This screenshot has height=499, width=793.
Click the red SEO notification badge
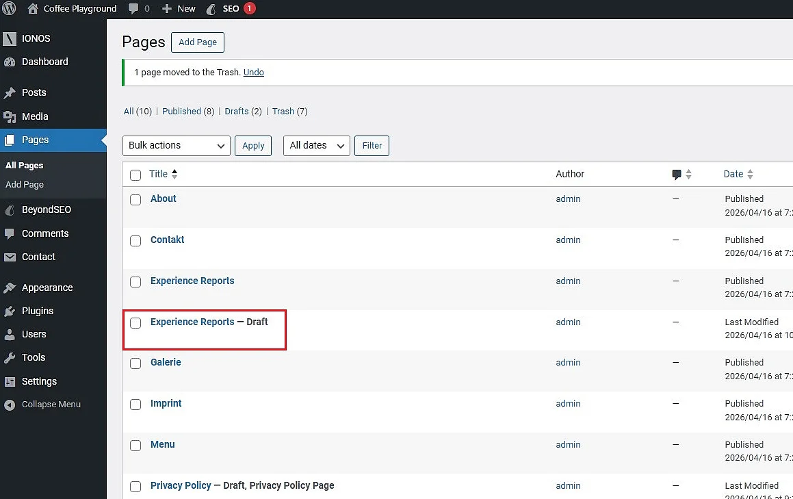(x=249, y=9)
